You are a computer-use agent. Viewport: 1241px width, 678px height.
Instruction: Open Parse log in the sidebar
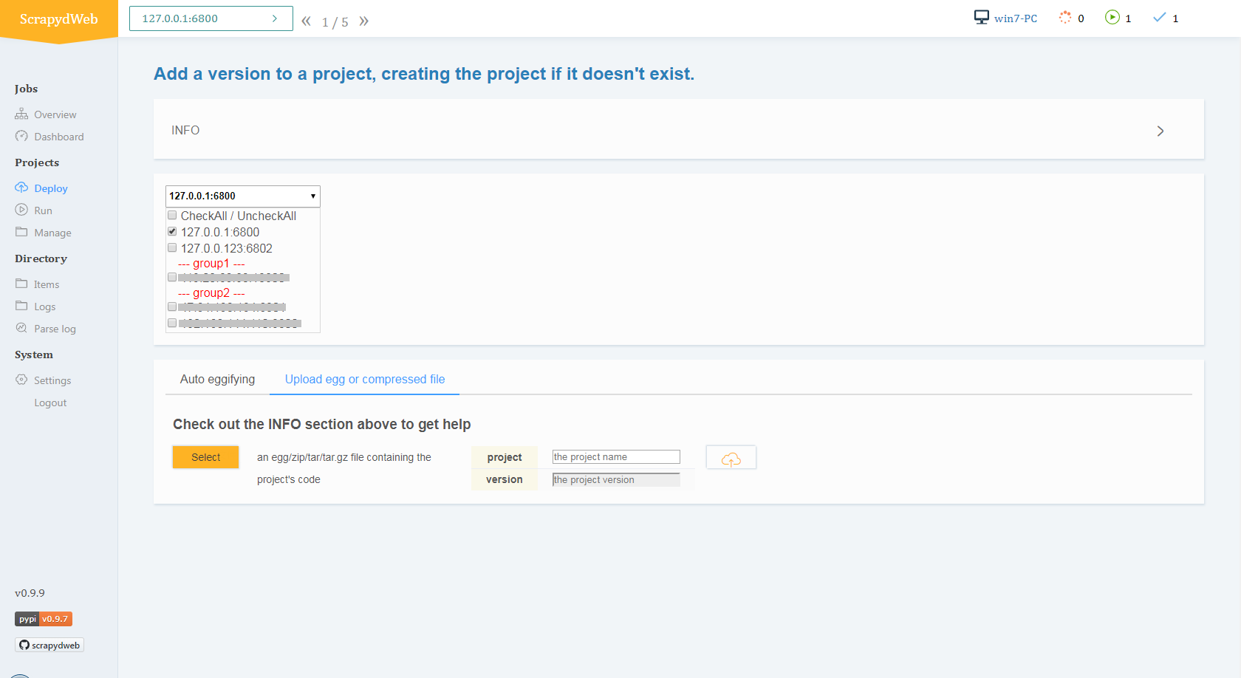(x=55, y=329)
